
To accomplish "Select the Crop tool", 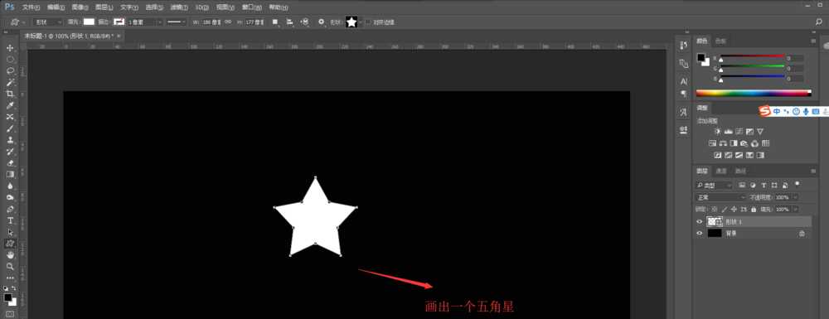I will (x=10, y=94).
